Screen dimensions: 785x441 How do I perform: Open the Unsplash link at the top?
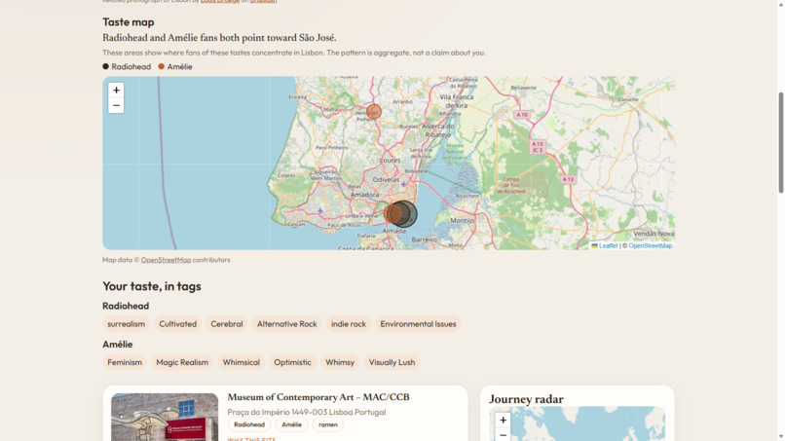263,2
